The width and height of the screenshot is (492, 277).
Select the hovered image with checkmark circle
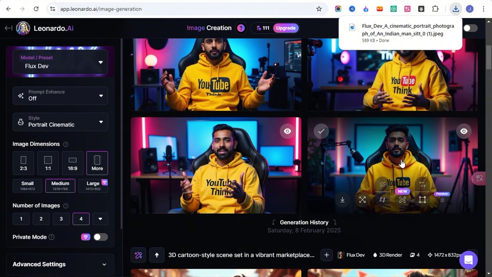pos(321,131)
